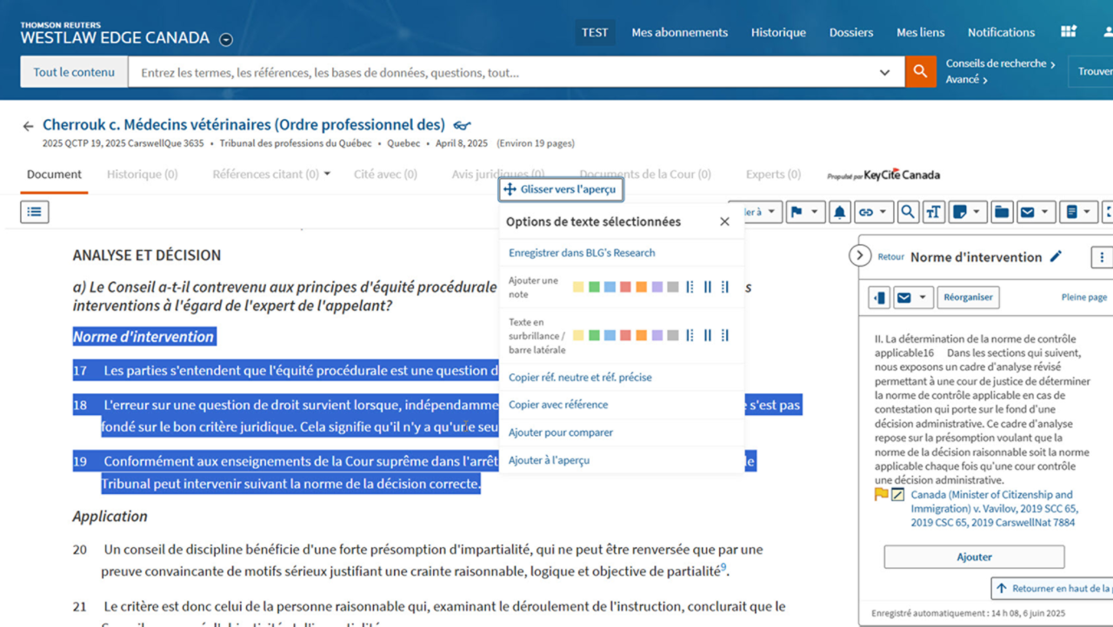Screen dimensions: 1113x627
Task: Open the table of contents list icon
Action: click(x=35, y=212)
